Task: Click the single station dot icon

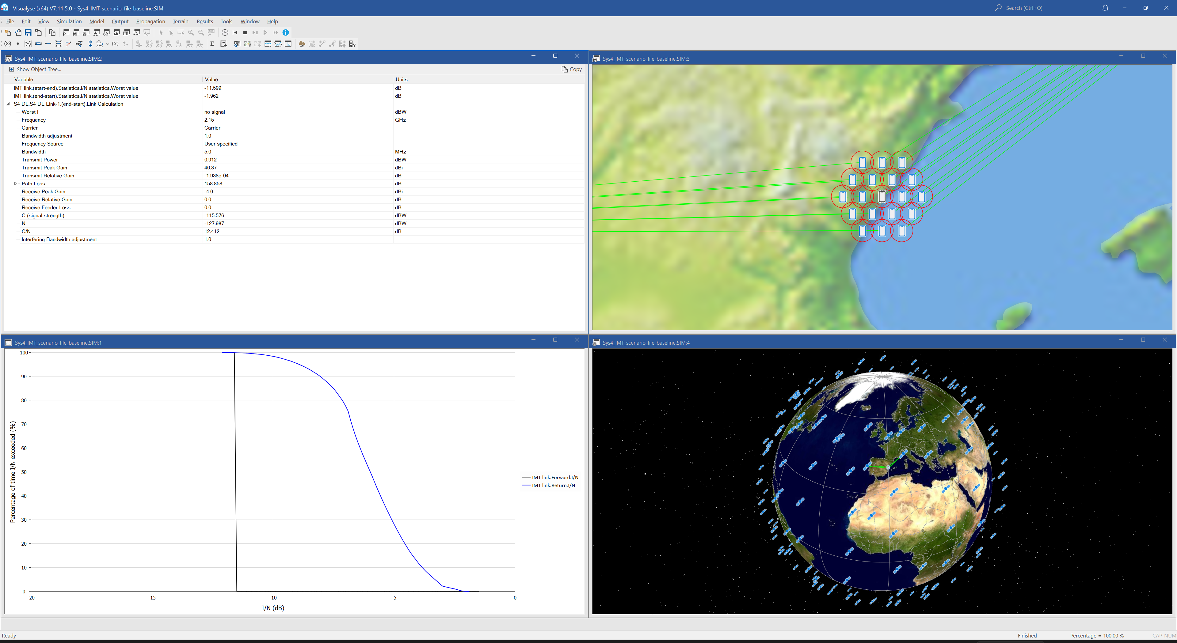Action: click(18, 44)
